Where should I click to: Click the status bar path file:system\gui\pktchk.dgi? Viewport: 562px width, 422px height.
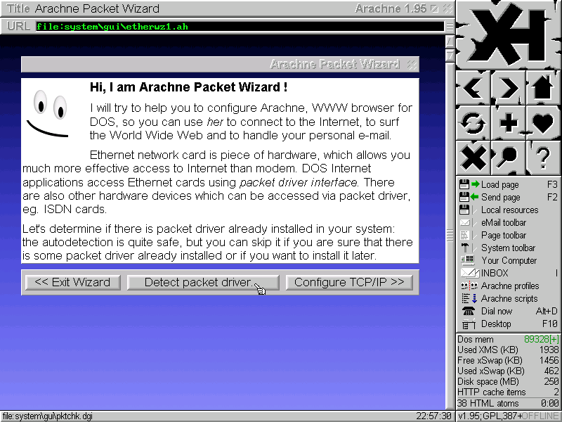(x=47, y=416)
